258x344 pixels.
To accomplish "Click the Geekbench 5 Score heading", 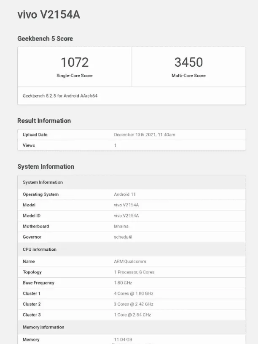I will click(x=45, y=38).
